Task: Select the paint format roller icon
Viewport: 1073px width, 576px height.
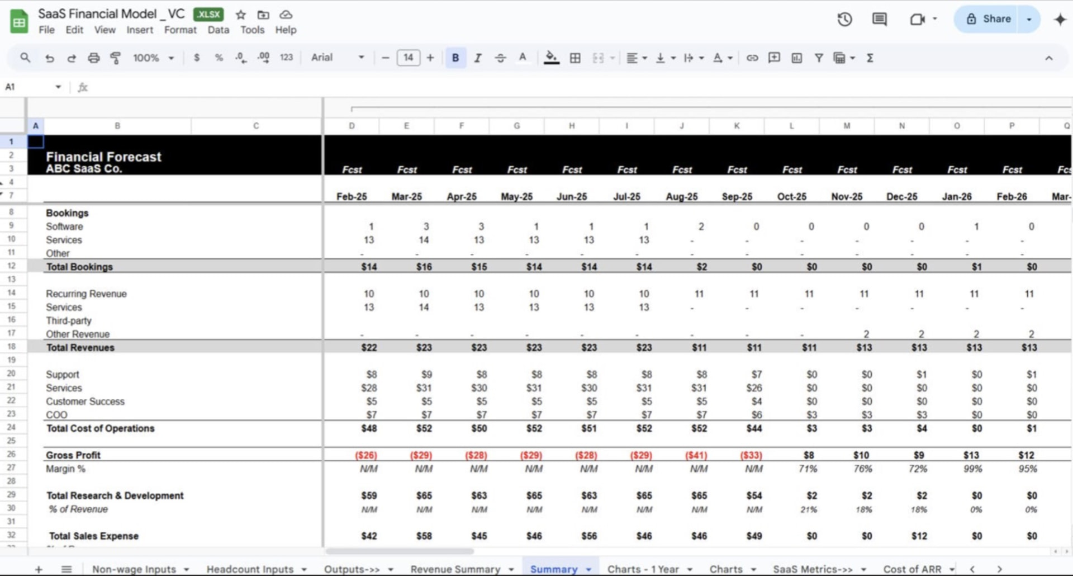Action: coord(116,58)
